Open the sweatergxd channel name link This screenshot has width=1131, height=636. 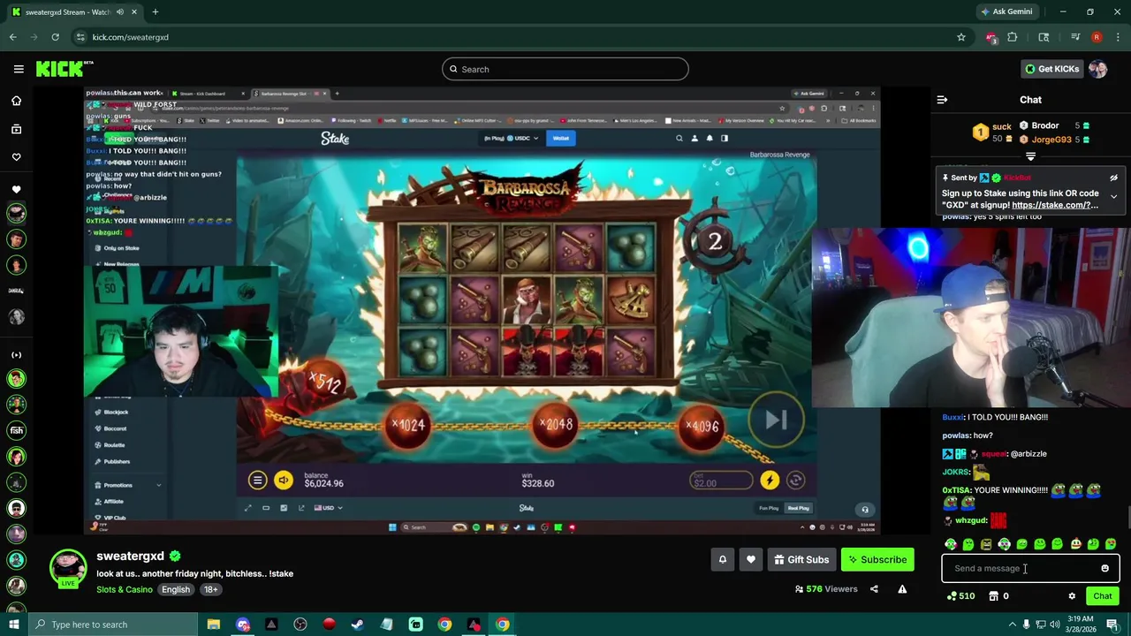130,556
